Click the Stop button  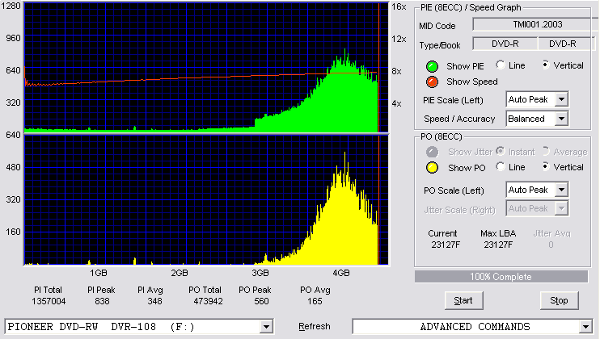pyautogui.click(x=559, y=301)
